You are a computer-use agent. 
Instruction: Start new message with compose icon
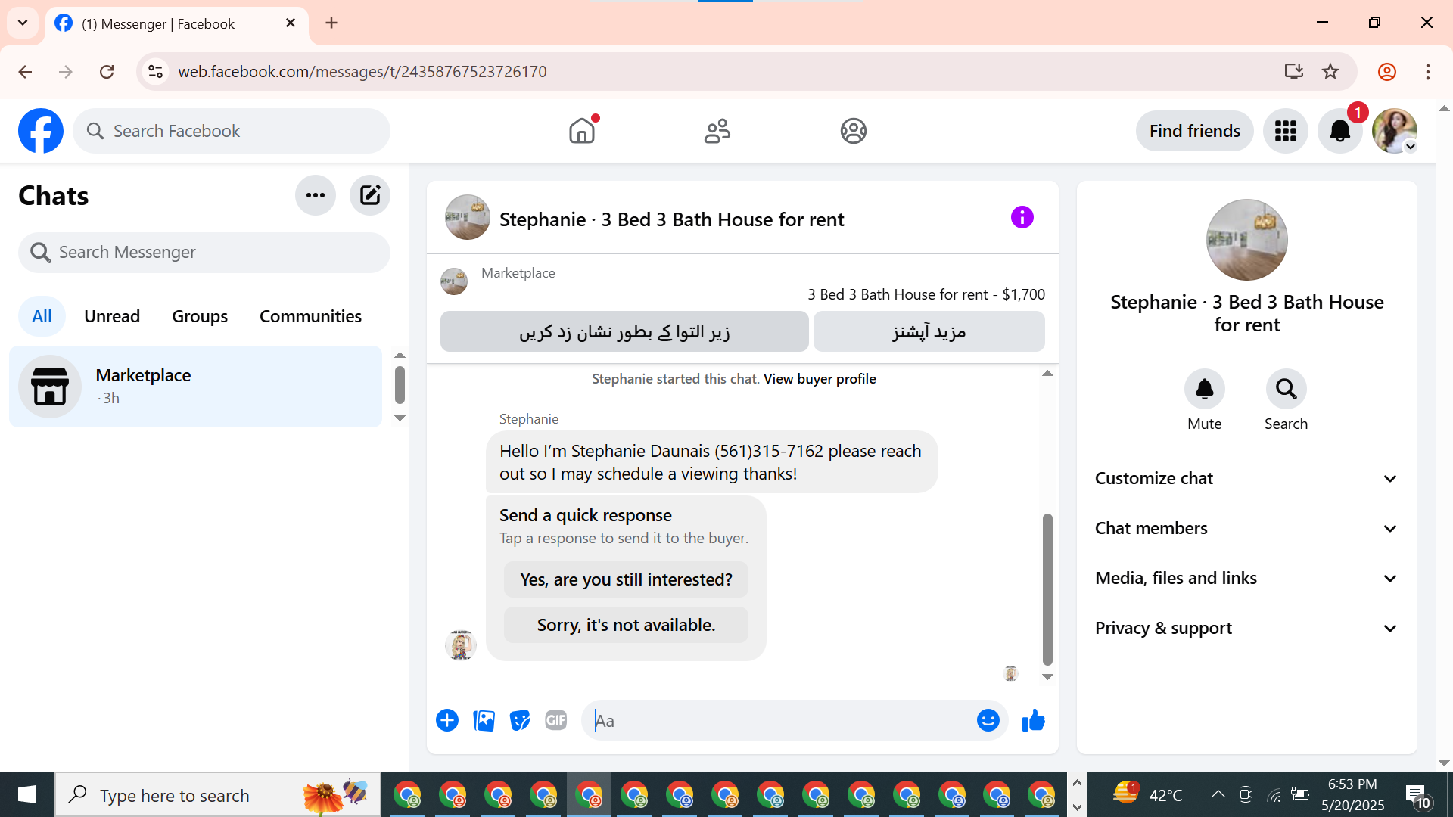369,195
